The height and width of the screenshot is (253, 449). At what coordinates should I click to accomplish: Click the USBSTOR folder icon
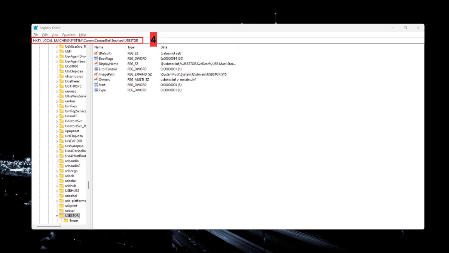[61, 216]
